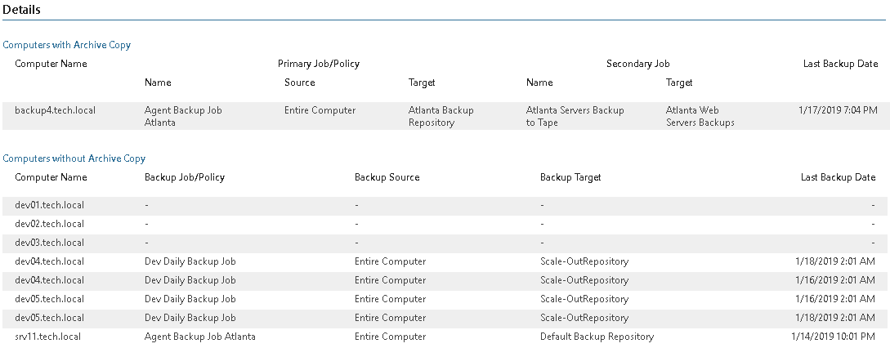Viewport: 890px width, 348px height.
Task: Click the Secondary Job column header
Action: coord(637,64)
